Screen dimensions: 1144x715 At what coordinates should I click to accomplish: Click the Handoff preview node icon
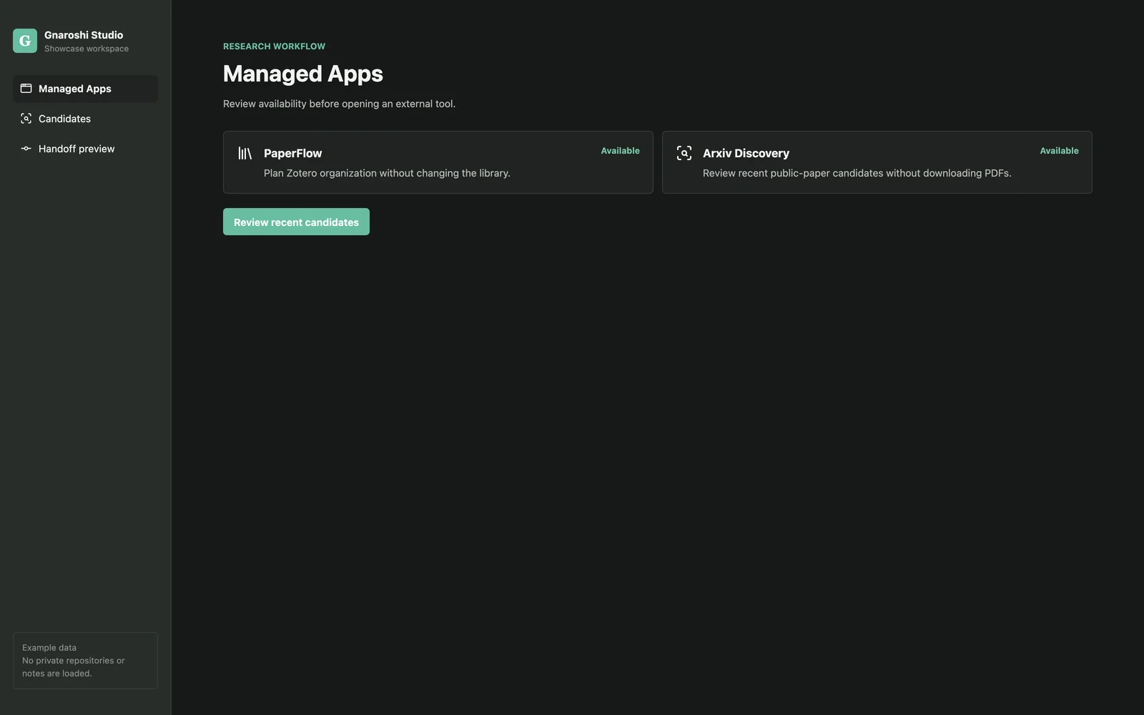point(26,149)
